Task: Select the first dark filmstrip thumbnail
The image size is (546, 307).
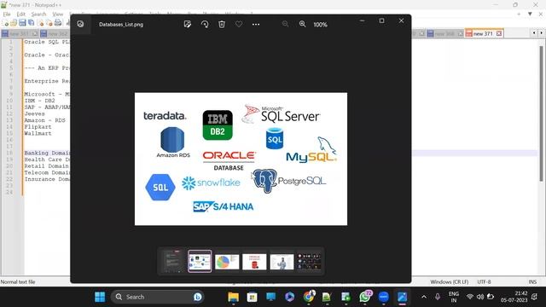Action: [x=172, y=261]
